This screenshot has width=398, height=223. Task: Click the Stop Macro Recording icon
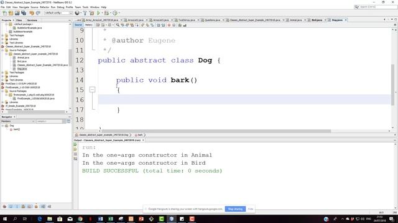[x=174, y=25]
